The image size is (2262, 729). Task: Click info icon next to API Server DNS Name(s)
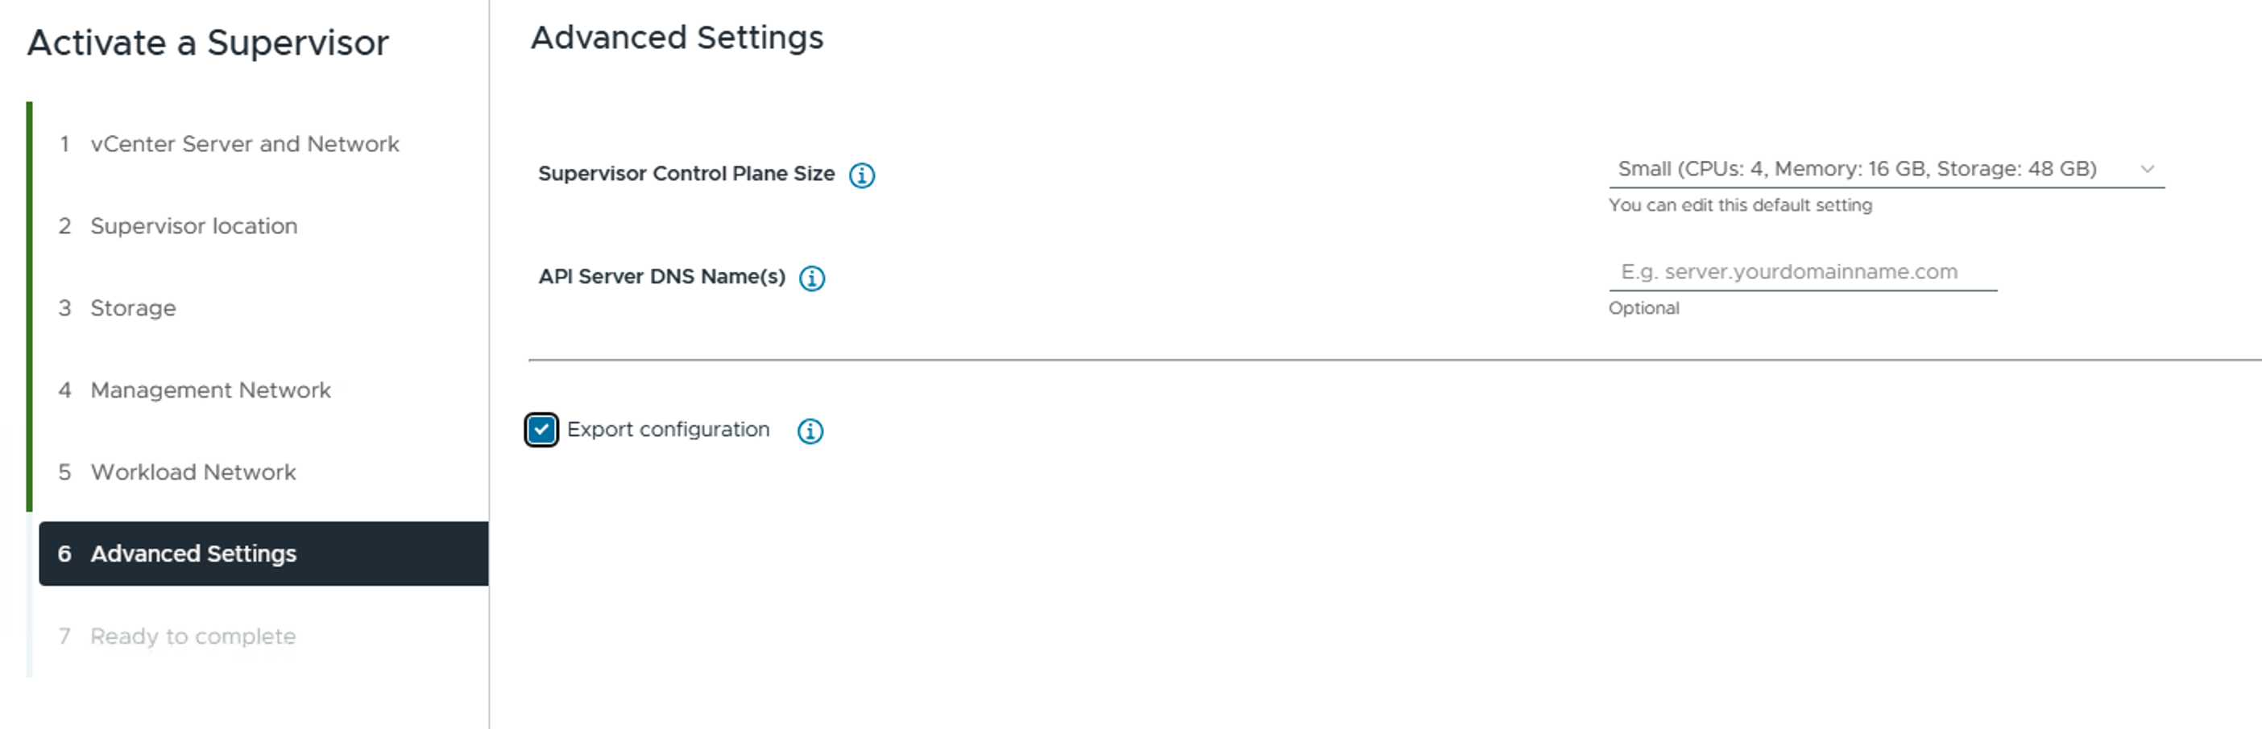click(811, 278)
